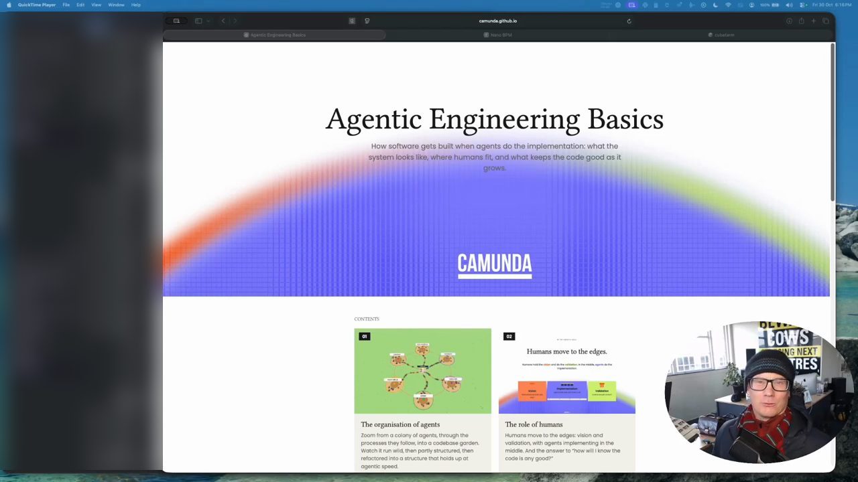The height and width of the screenshot is (482, 858).
Task: Follow The organisation of agents link
Action: [400, 424]
